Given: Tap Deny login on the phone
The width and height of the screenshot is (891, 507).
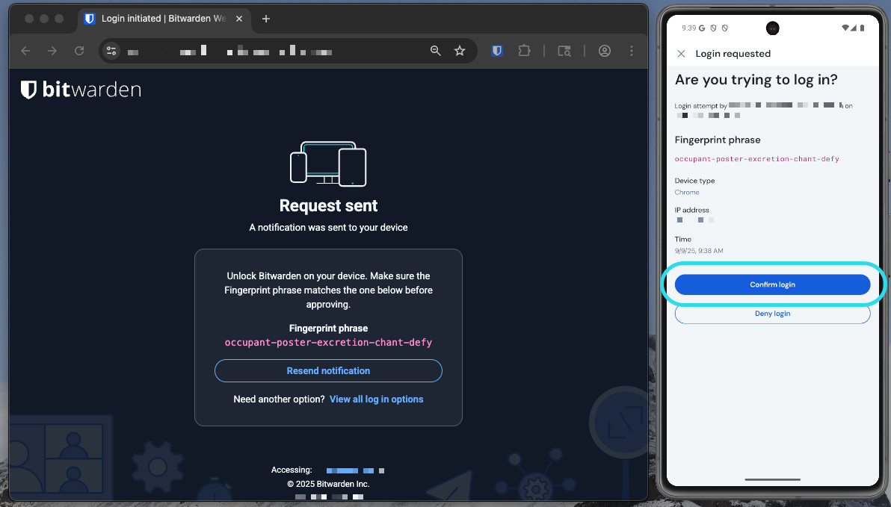Looking at the screenshot, I should pos(772,314).
